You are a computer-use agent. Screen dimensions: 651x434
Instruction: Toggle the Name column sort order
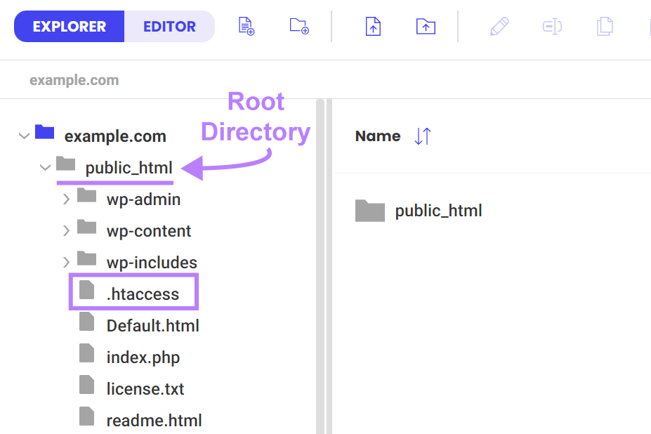click(x=422, y=136)
